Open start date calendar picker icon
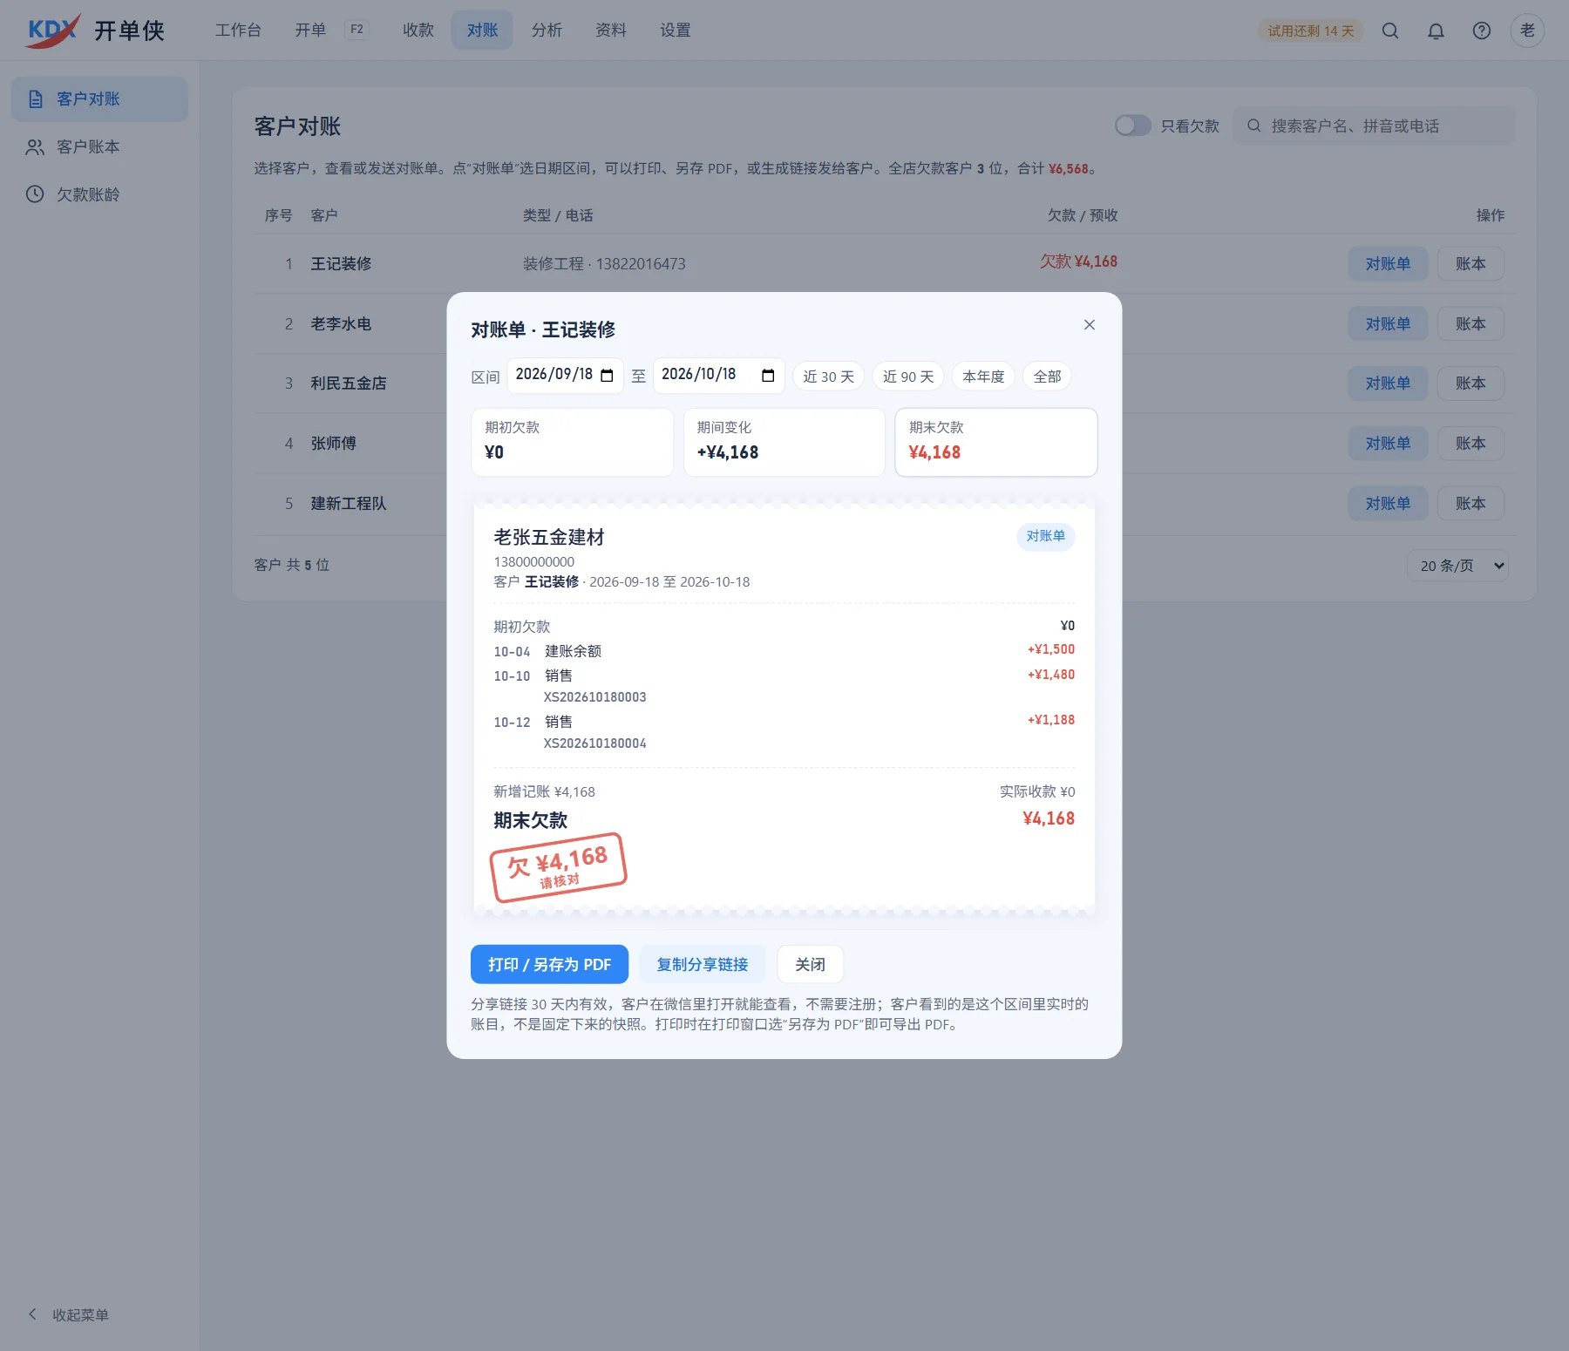 (608, 376)
